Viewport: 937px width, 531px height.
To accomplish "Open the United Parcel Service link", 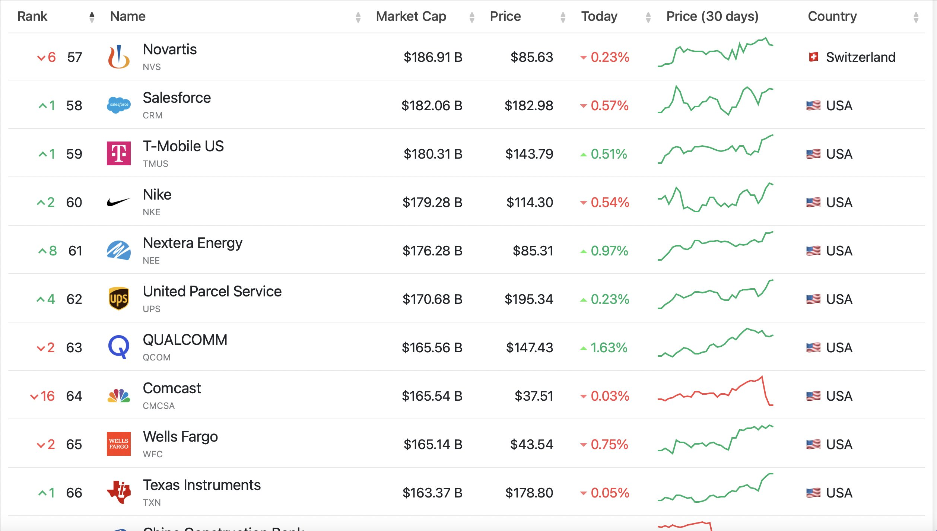I will click(212, 291).
